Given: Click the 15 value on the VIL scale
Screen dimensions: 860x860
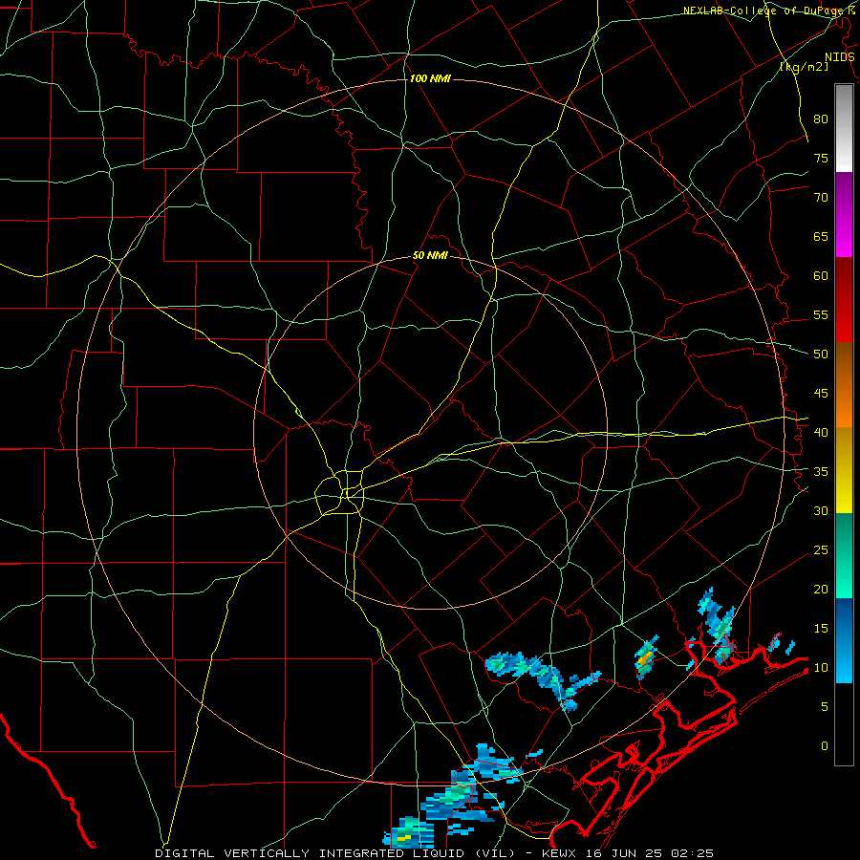Looking at the screenshot, I should [x=821, y=629].
